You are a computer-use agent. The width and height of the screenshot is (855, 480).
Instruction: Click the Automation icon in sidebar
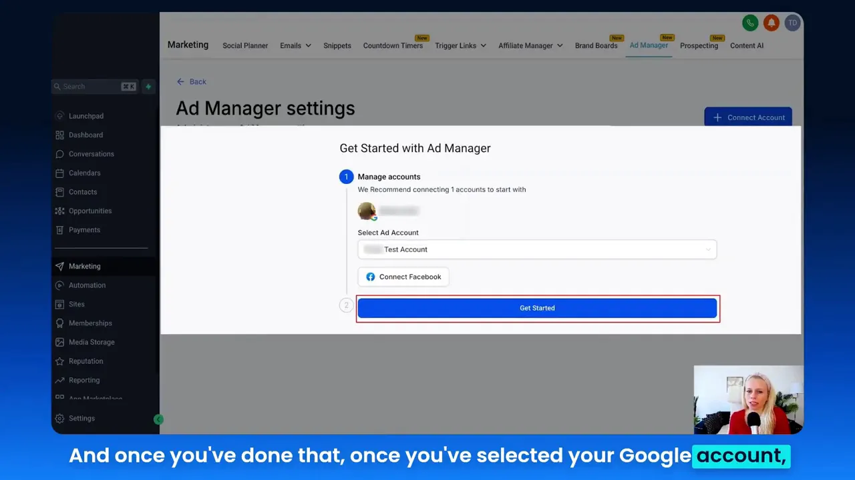(60, 285)
